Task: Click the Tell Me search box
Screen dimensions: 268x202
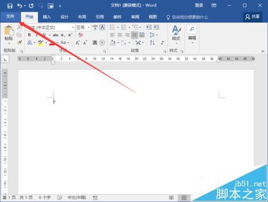Action: (187, 17)
